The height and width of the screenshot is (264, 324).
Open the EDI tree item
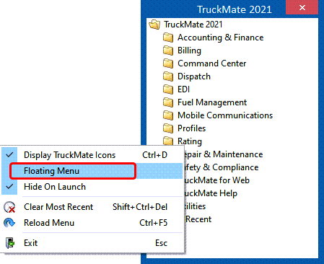tap(183, 89)
